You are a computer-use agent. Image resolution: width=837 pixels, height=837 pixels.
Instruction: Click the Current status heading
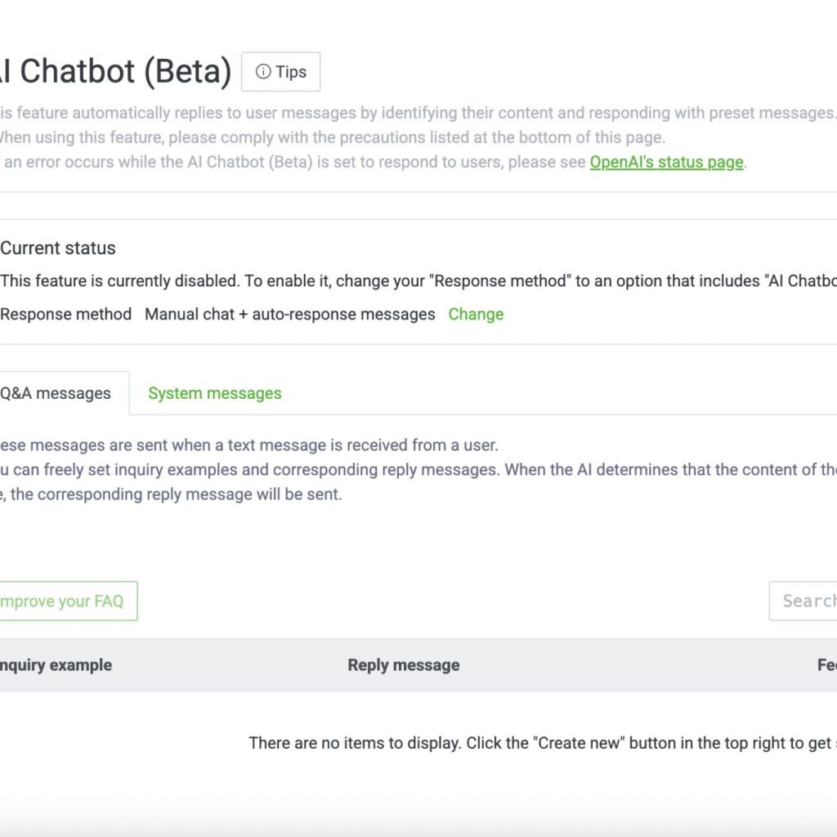click(x=58, y=248)
